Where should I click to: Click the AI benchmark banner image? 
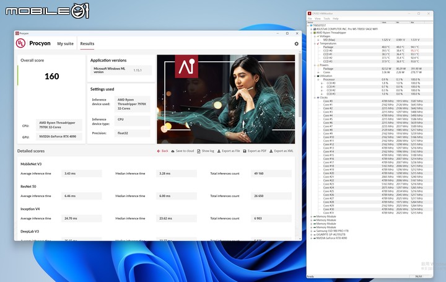pyautogui.click(x=226, y=99)
